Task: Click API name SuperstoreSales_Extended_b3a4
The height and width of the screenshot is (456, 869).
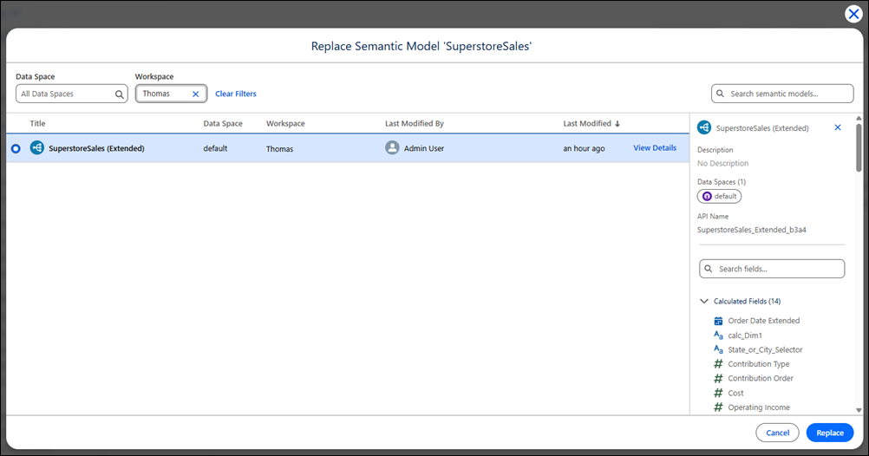Action: (752, 230)
